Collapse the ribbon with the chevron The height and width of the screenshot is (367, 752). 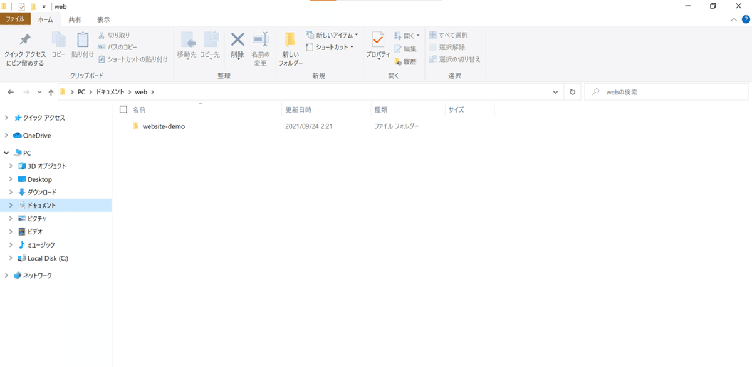(x=733, y=19)
